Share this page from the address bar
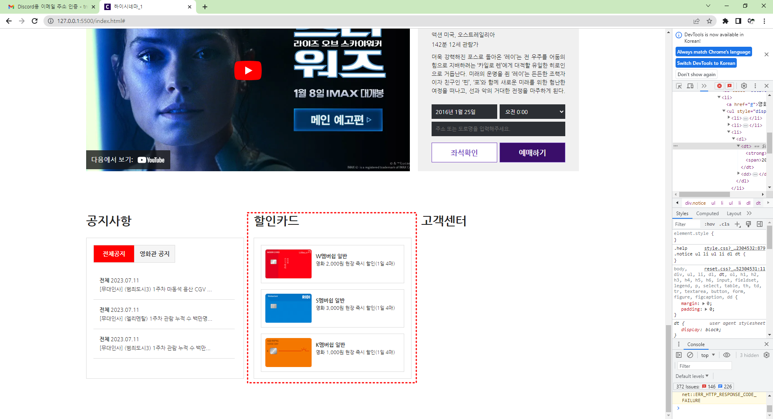This screenshot has width=773, height=419. [x=697, y=21]
